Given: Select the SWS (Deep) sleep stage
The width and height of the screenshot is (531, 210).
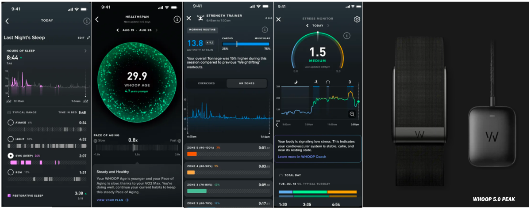Looking at the screenshot, I should 11,156.
